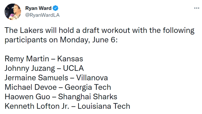Click the word Villanova
Viewport: 202px width, 114px height.
pos(92,78)
